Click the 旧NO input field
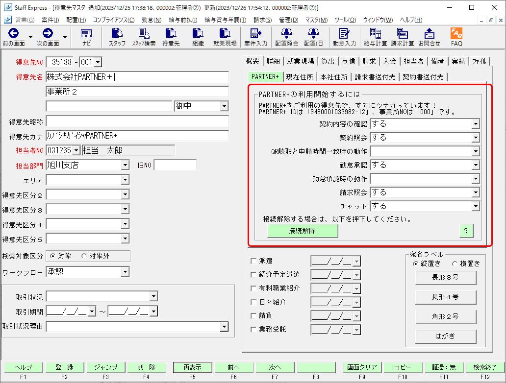Screen dimensions: 506x383 175,165
